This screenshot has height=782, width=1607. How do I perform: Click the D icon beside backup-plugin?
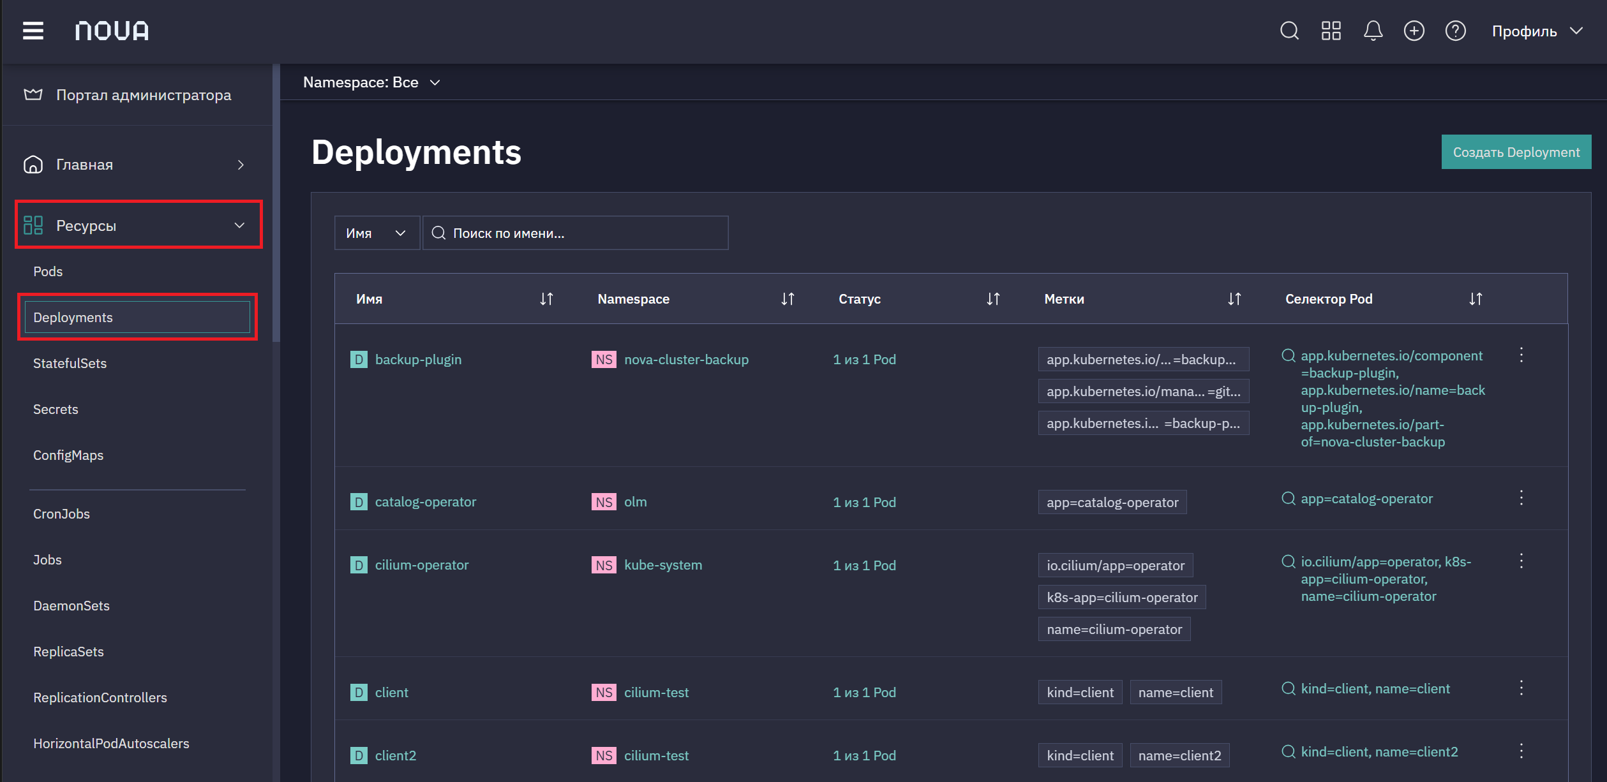[359, 359]
